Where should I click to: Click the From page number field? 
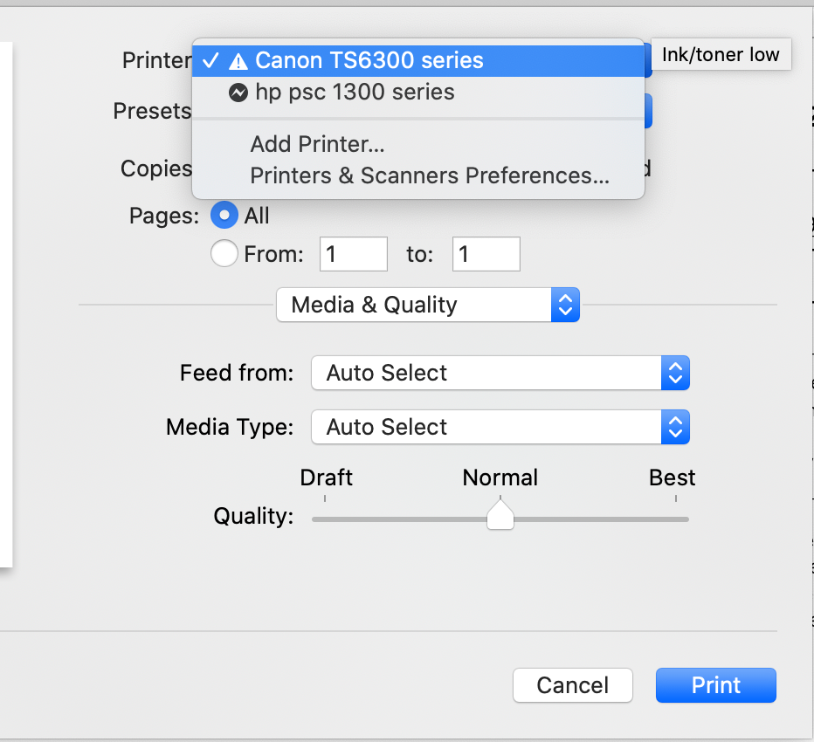coord(354,254)
